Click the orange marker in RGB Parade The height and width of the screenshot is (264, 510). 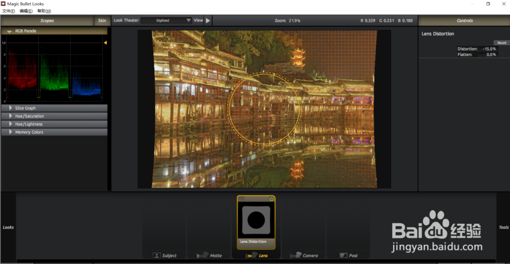point(106,43)
